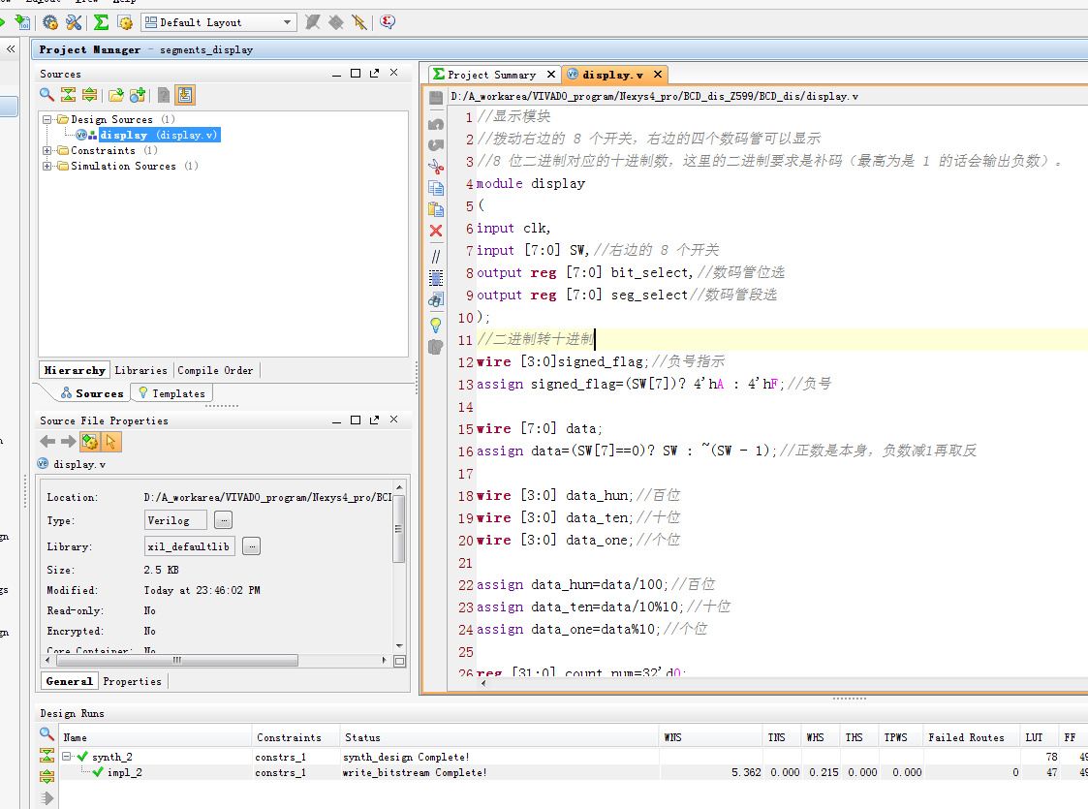This screenshot has width=1088, height=809.
Task: Open the Default Layout dropdown
Action: (x=219, y=22)
